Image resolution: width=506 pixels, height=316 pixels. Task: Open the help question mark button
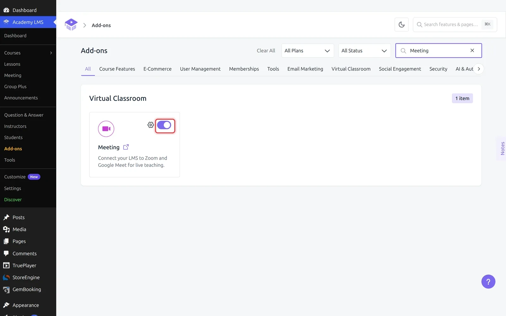tap(488, 282)
